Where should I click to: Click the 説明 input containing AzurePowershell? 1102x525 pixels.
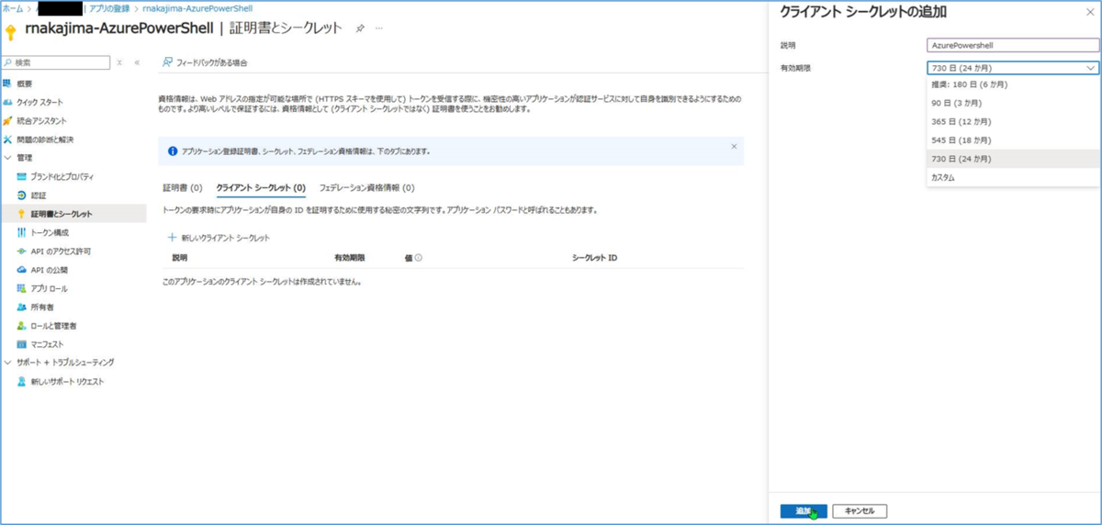point(1013,44)
